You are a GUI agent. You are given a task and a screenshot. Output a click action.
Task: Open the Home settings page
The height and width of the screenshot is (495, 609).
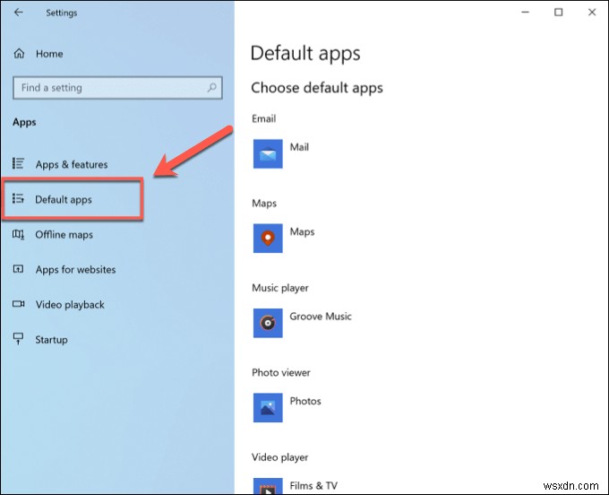click(x=49, y=54)
